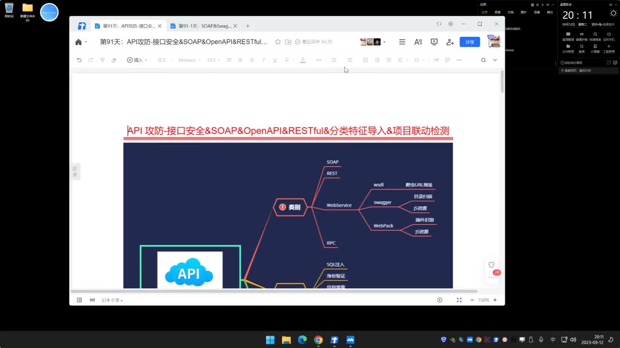Viewport: 620px width, 348px height.
Task: Open the 插入 insert dropdown
Action: [137, 60]
